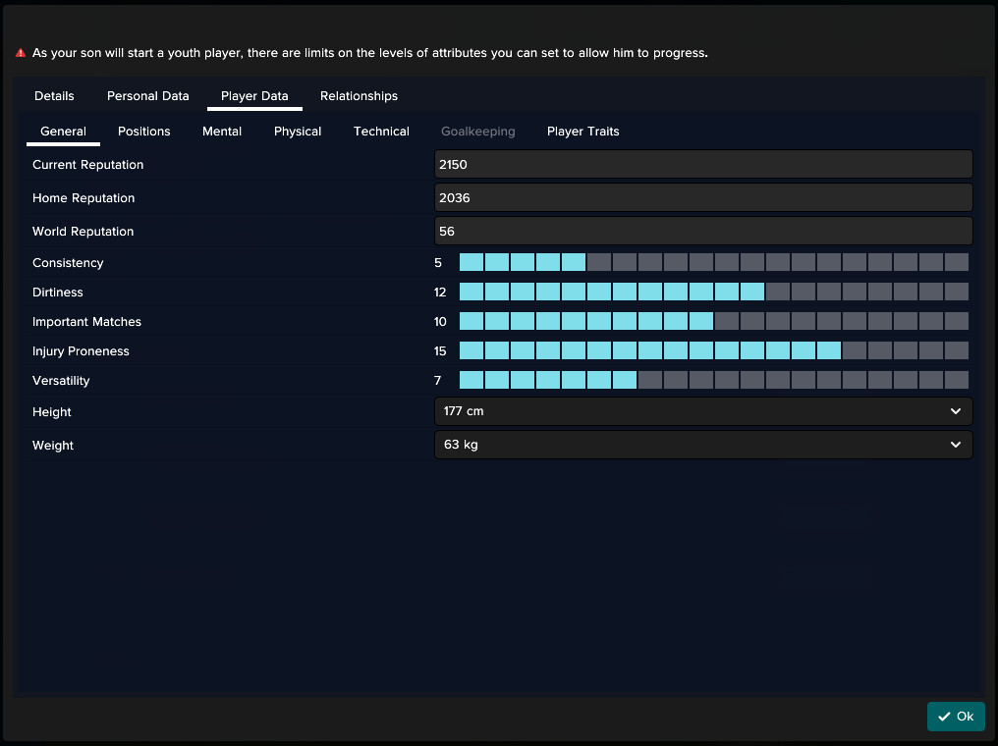
Task: Click the Current Reputation label
Action: 87,165
